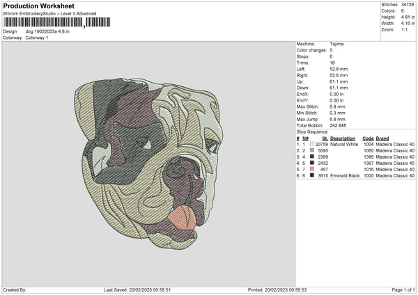The width and height of the screenshot is (418, 295).
Task: Click the 'Last Saved' timestamp
Action: click(x=137, y=290)
